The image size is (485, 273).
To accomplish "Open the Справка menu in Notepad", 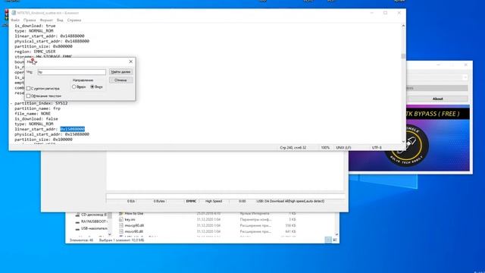I will [x=74, y=20].
